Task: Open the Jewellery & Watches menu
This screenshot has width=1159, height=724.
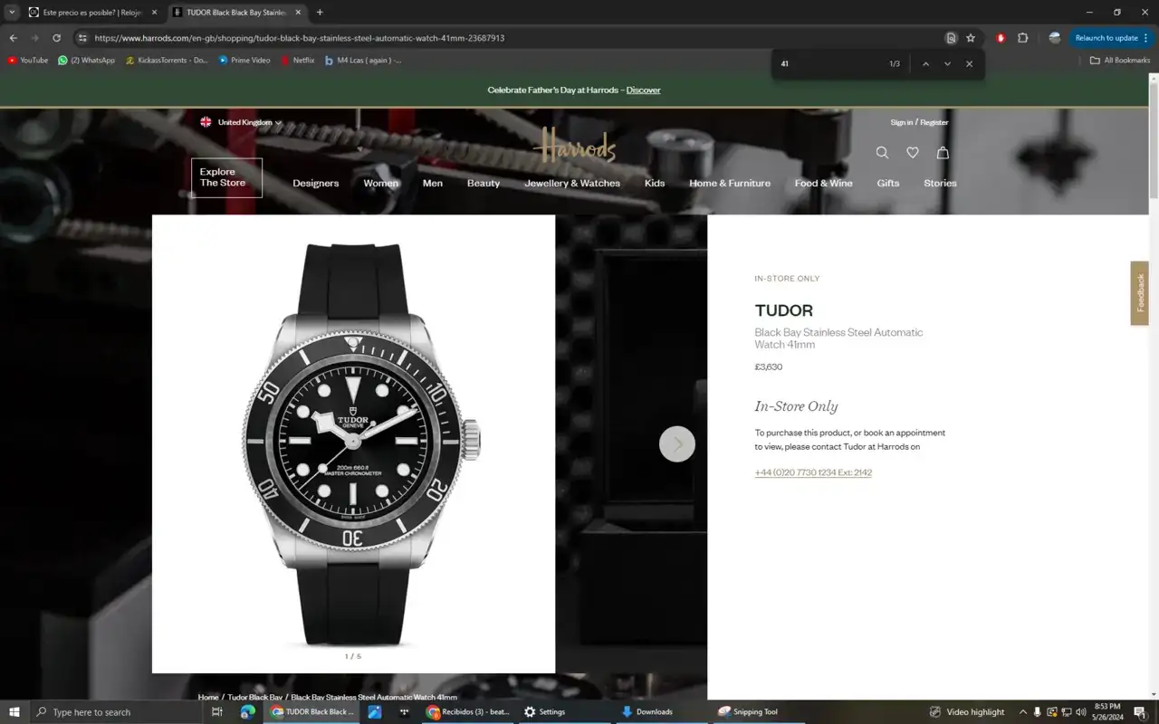Action: point(572,183)
